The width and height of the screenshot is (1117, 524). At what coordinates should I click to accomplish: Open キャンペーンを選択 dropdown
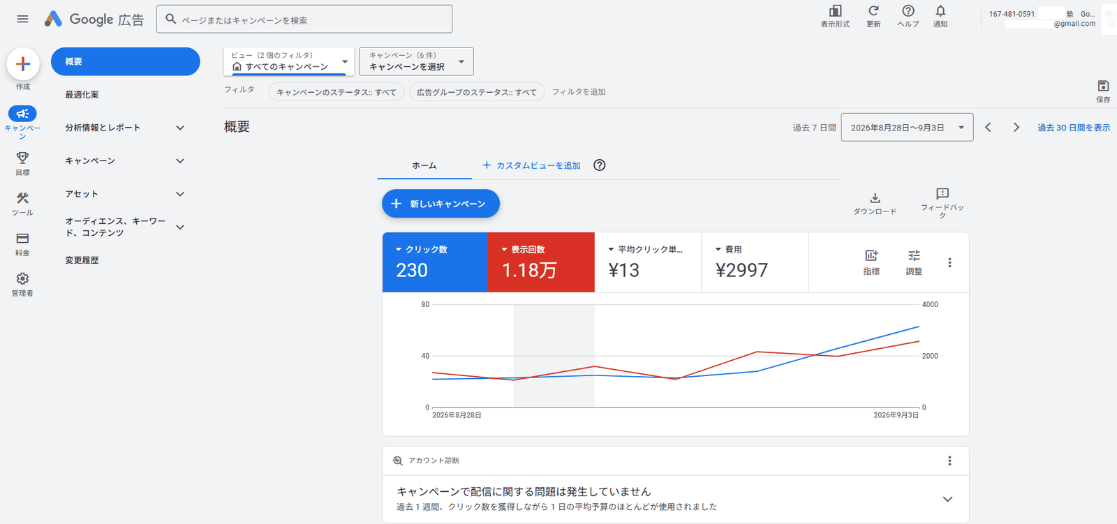[x=416, y=61]
